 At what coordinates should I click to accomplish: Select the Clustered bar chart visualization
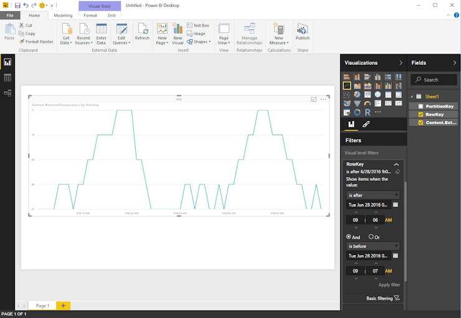368,77
